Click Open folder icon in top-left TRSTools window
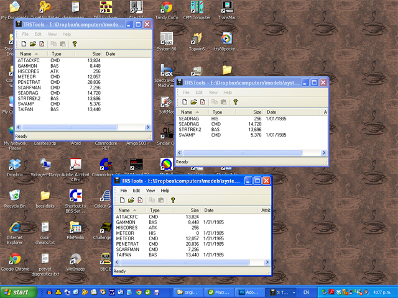Image resolution: width=398 pixels, height=298 pixels. 33,44
